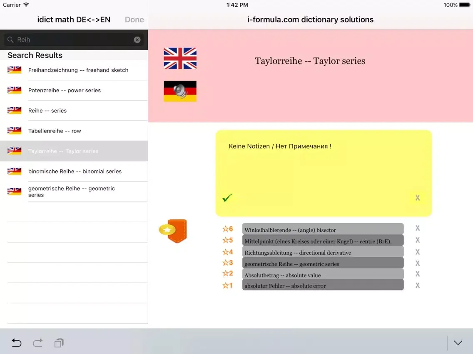
Task: Tap star 4 favorite marker
Action: 228,252
